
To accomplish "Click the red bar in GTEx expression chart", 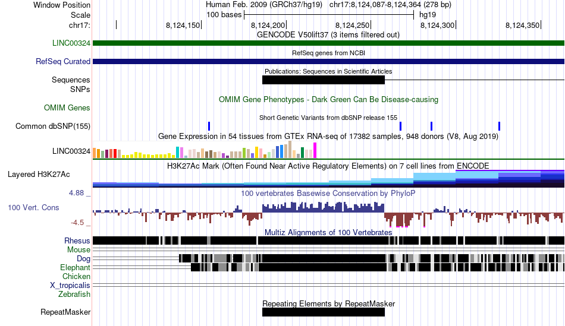I will pyautogui.click(x=115, y=154).
